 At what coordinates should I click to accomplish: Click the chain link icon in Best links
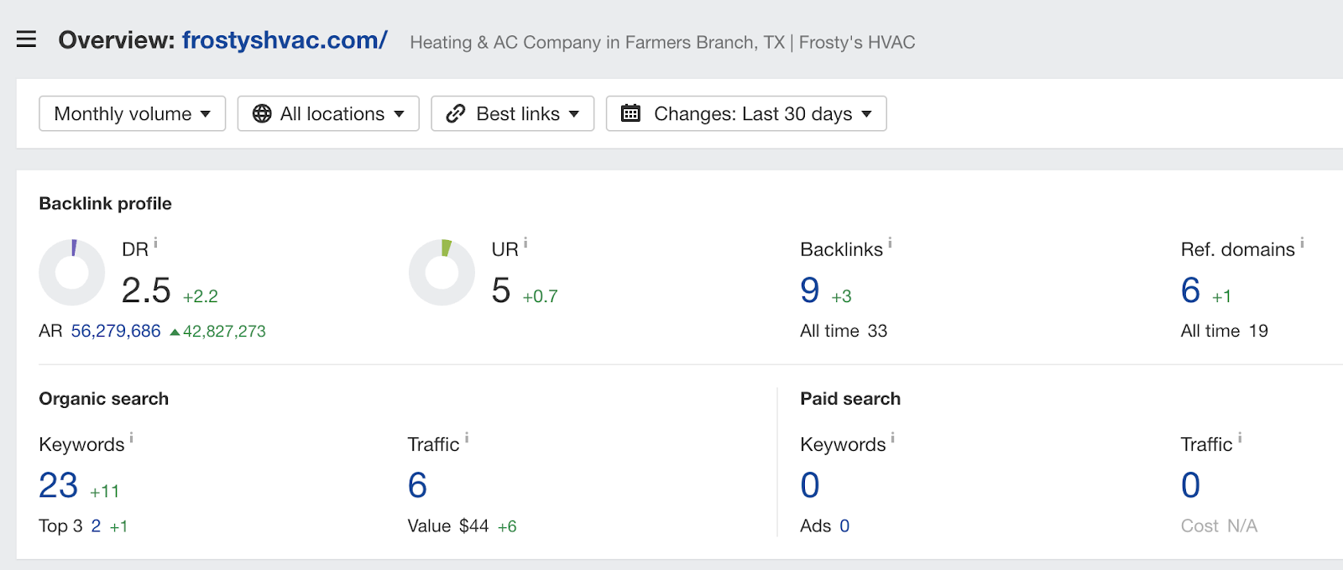click(x=456, y=113)
